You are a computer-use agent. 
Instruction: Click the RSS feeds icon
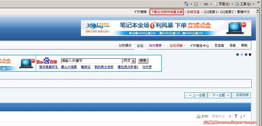pos(196,4)
